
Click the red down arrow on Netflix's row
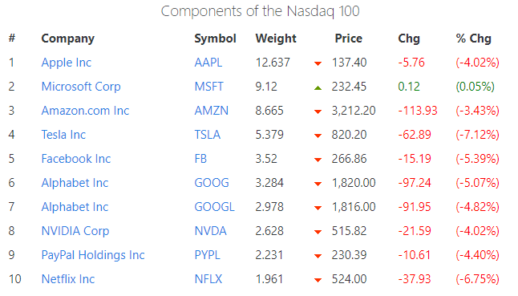click(318, 280)
